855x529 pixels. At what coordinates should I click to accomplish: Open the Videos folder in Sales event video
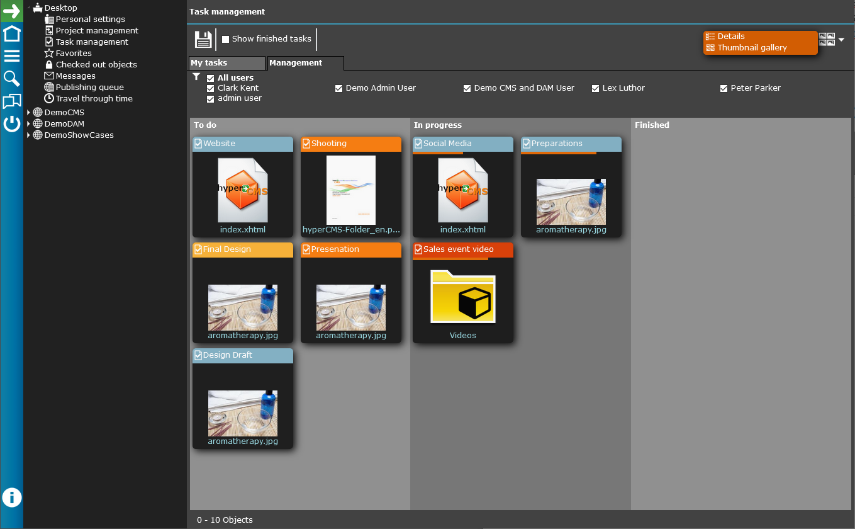(x=462, y=297)
